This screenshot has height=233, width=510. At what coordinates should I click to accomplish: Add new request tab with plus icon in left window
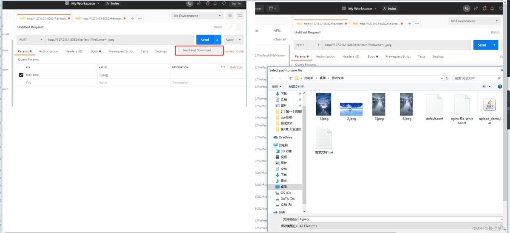pyautogui.click(x=133, y=18)
